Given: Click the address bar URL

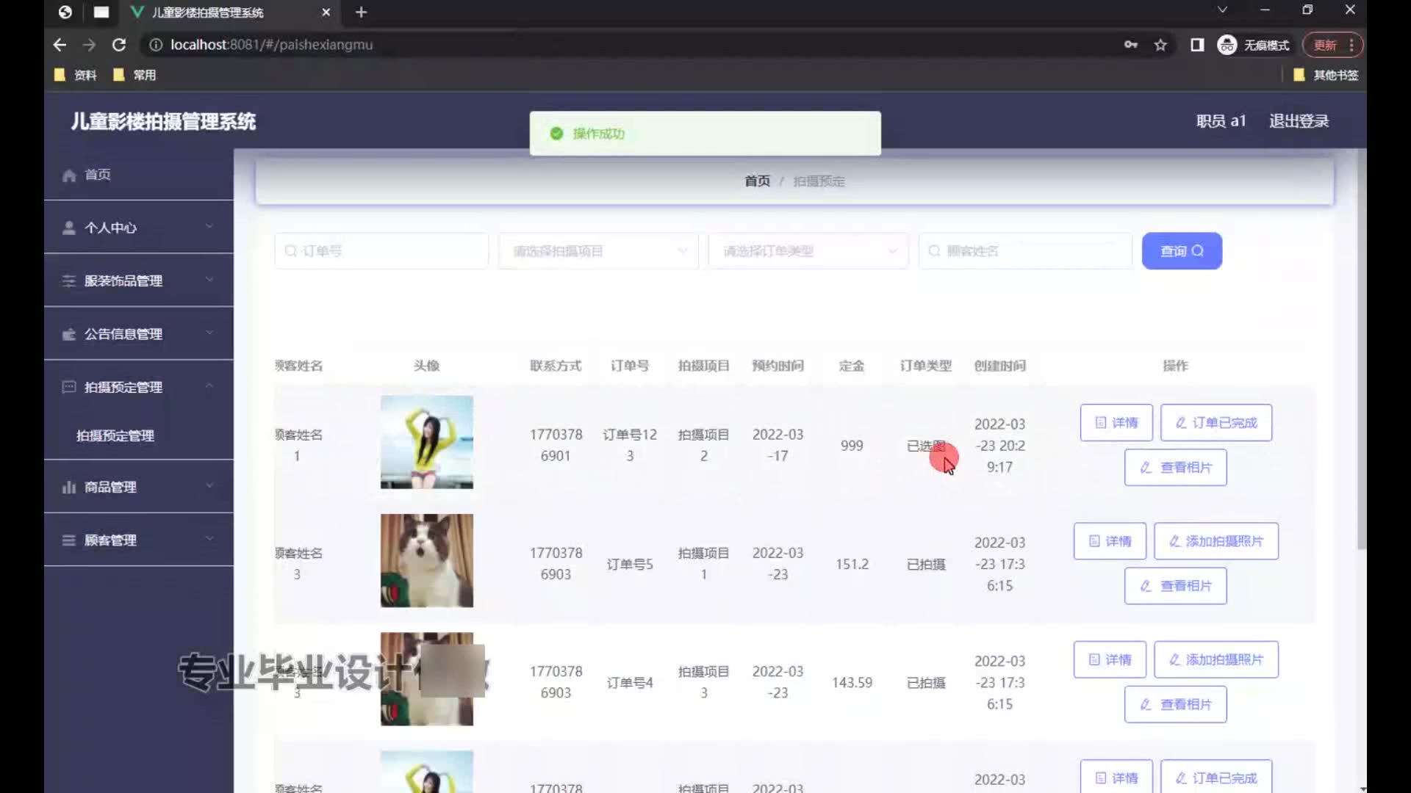Looking at the screenshot, I should click(x=271, y=45).
